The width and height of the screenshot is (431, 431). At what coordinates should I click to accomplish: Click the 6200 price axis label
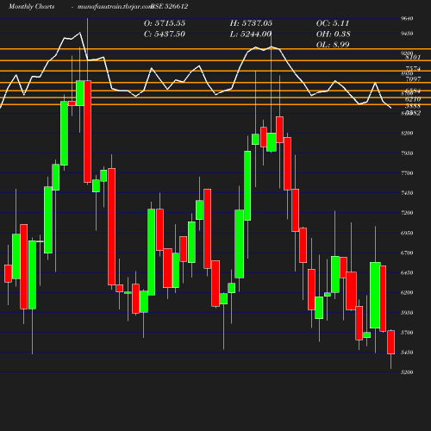click(407, 292)
